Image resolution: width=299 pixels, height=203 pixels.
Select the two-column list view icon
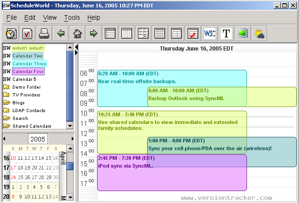143,34
